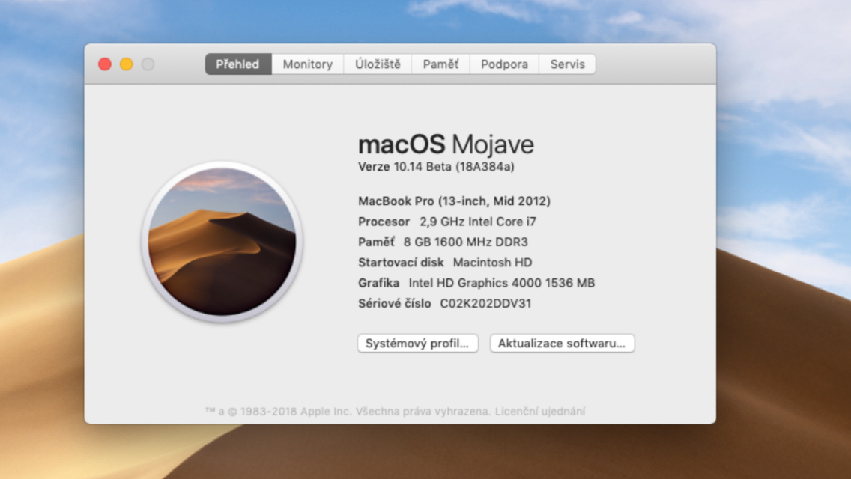Click the Systémový profil… button

tap(417, 343)
